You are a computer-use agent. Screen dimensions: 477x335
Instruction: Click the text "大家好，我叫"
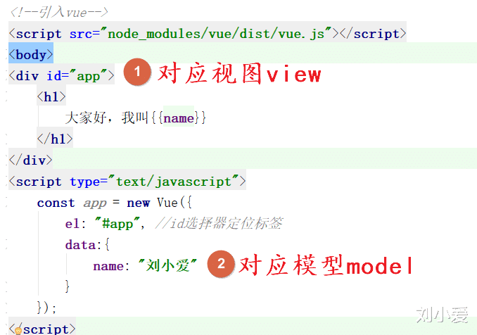pos(106,118)
